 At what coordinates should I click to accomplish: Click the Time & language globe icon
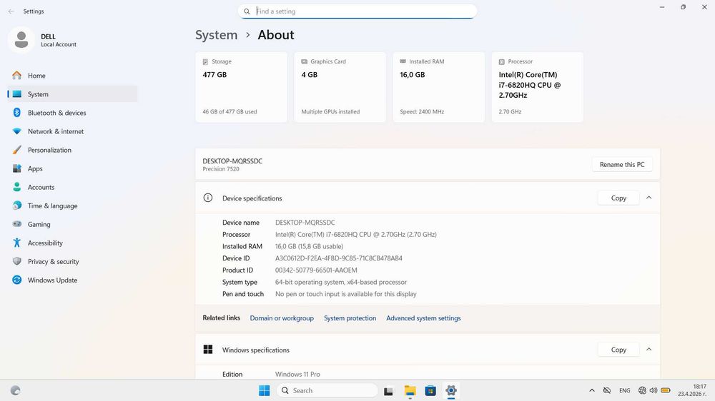point(17,205)
